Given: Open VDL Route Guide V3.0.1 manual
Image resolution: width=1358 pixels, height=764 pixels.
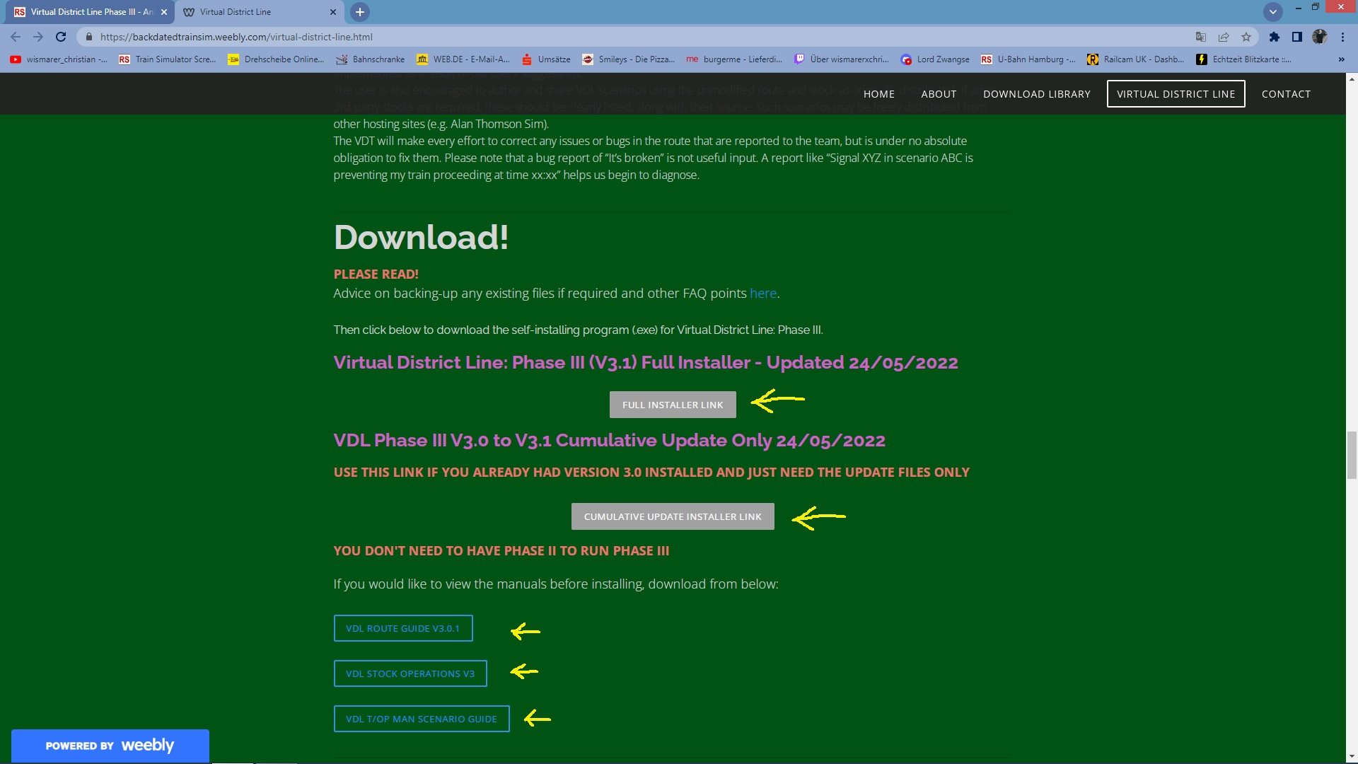Looking at the screenshot, I should tap(402, 628).
